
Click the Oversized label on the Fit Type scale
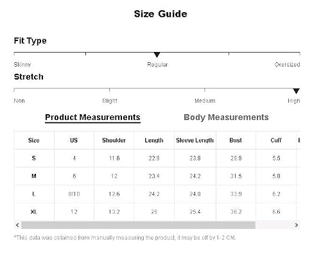(287, 65)
